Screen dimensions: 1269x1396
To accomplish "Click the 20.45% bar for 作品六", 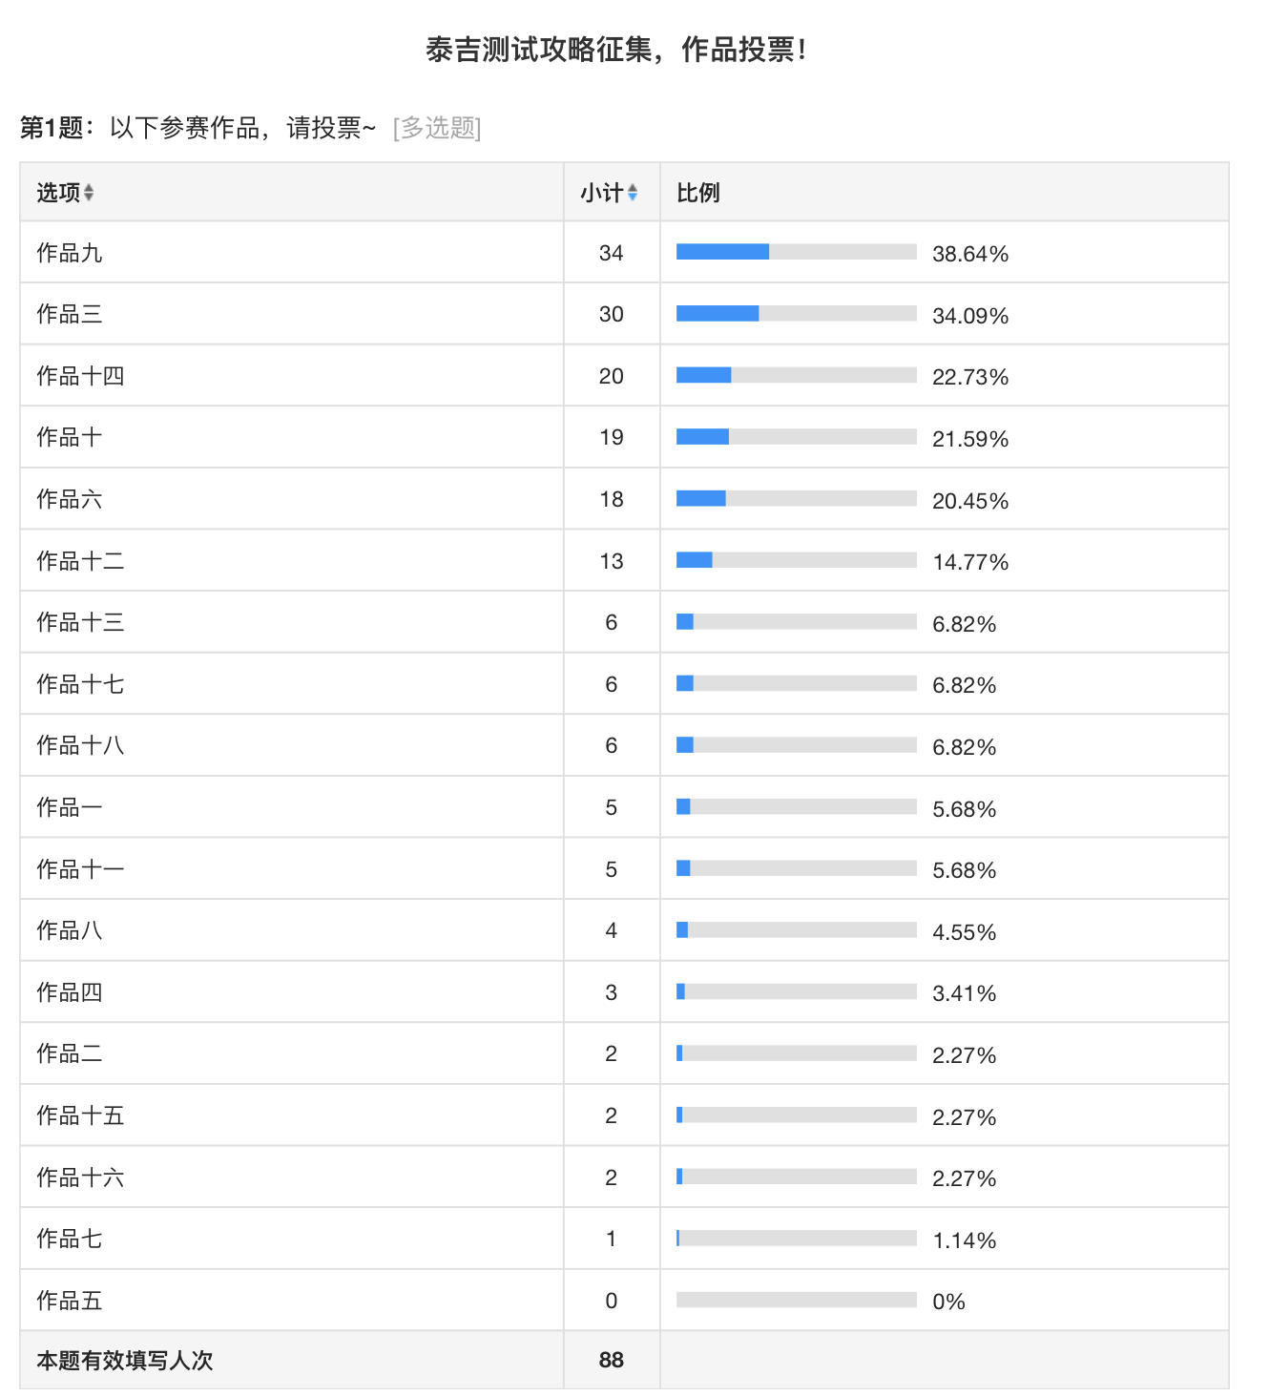I will [797, 498].
